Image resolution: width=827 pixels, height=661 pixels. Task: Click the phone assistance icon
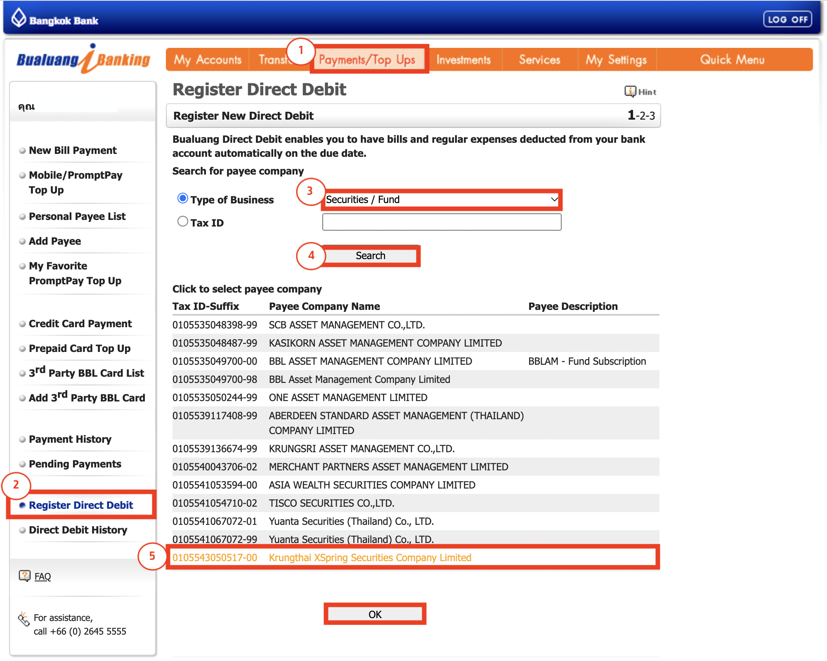coord(24,619)
